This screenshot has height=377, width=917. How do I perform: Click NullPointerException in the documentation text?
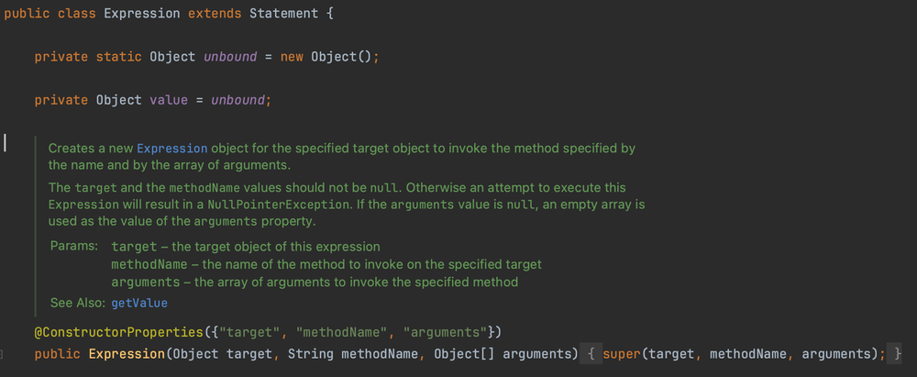point(286,204)
